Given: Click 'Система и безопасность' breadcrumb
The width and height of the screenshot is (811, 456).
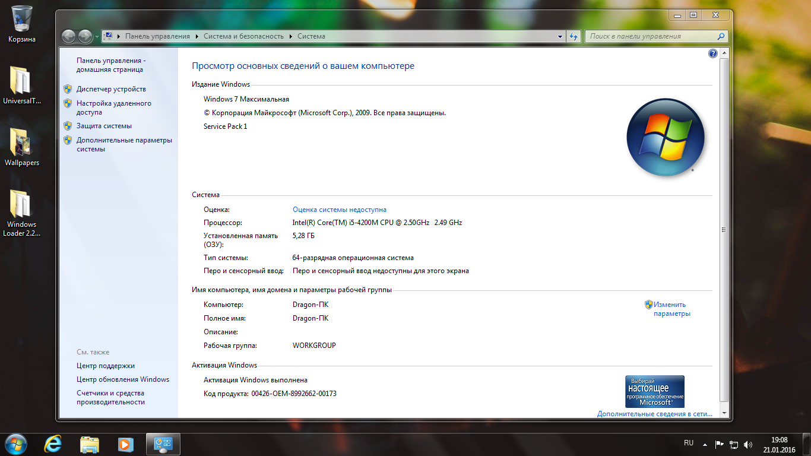Looking at the screenshot, I should coord(243,36).
